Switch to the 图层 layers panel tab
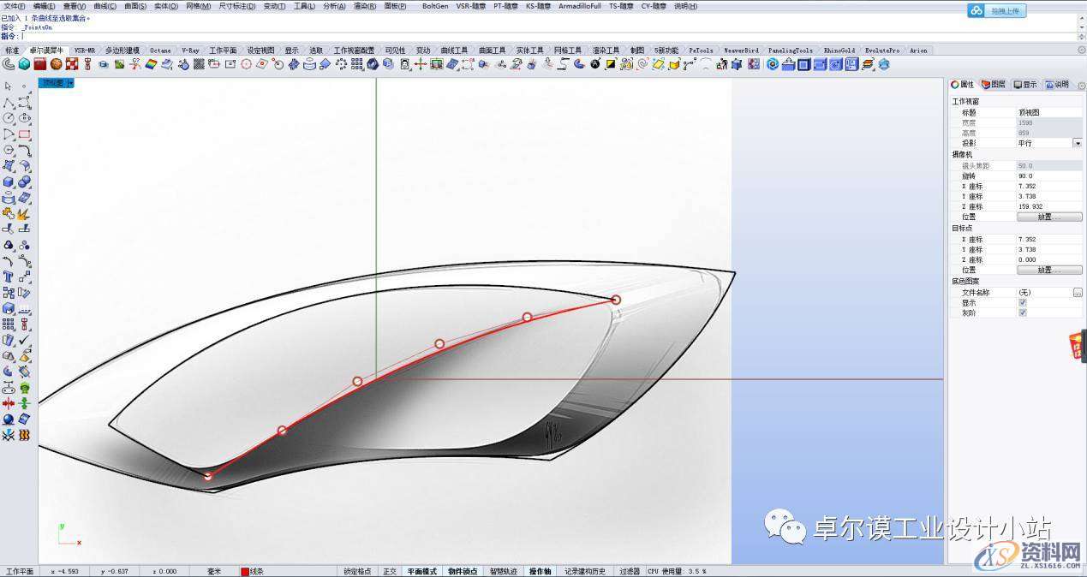The width and height of the screenshot is (1087, 577). [x=994, y=85]
